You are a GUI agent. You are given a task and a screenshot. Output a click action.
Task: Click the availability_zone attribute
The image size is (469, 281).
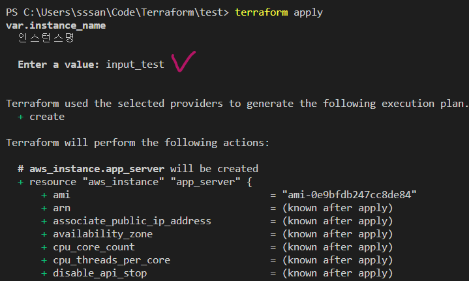[103, 234]
